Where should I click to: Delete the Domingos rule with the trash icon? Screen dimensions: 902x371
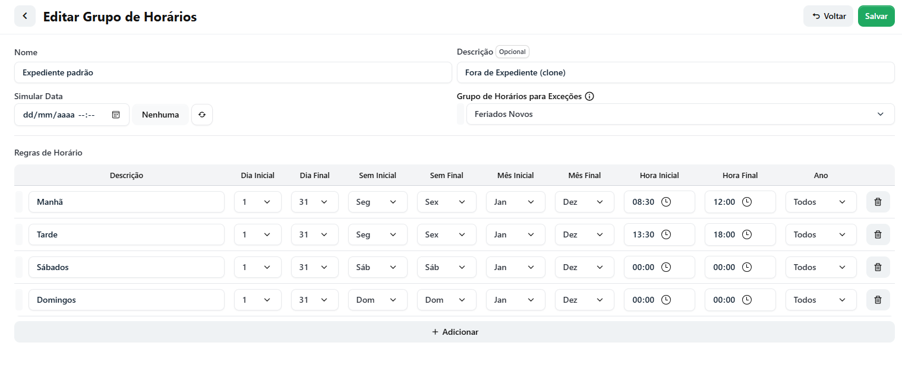pos(878,300)
